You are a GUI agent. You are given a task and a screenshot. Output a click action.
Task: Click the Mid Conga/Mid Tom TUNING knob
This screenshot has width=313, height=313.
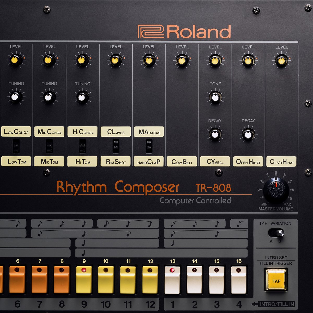coord(49,97)
